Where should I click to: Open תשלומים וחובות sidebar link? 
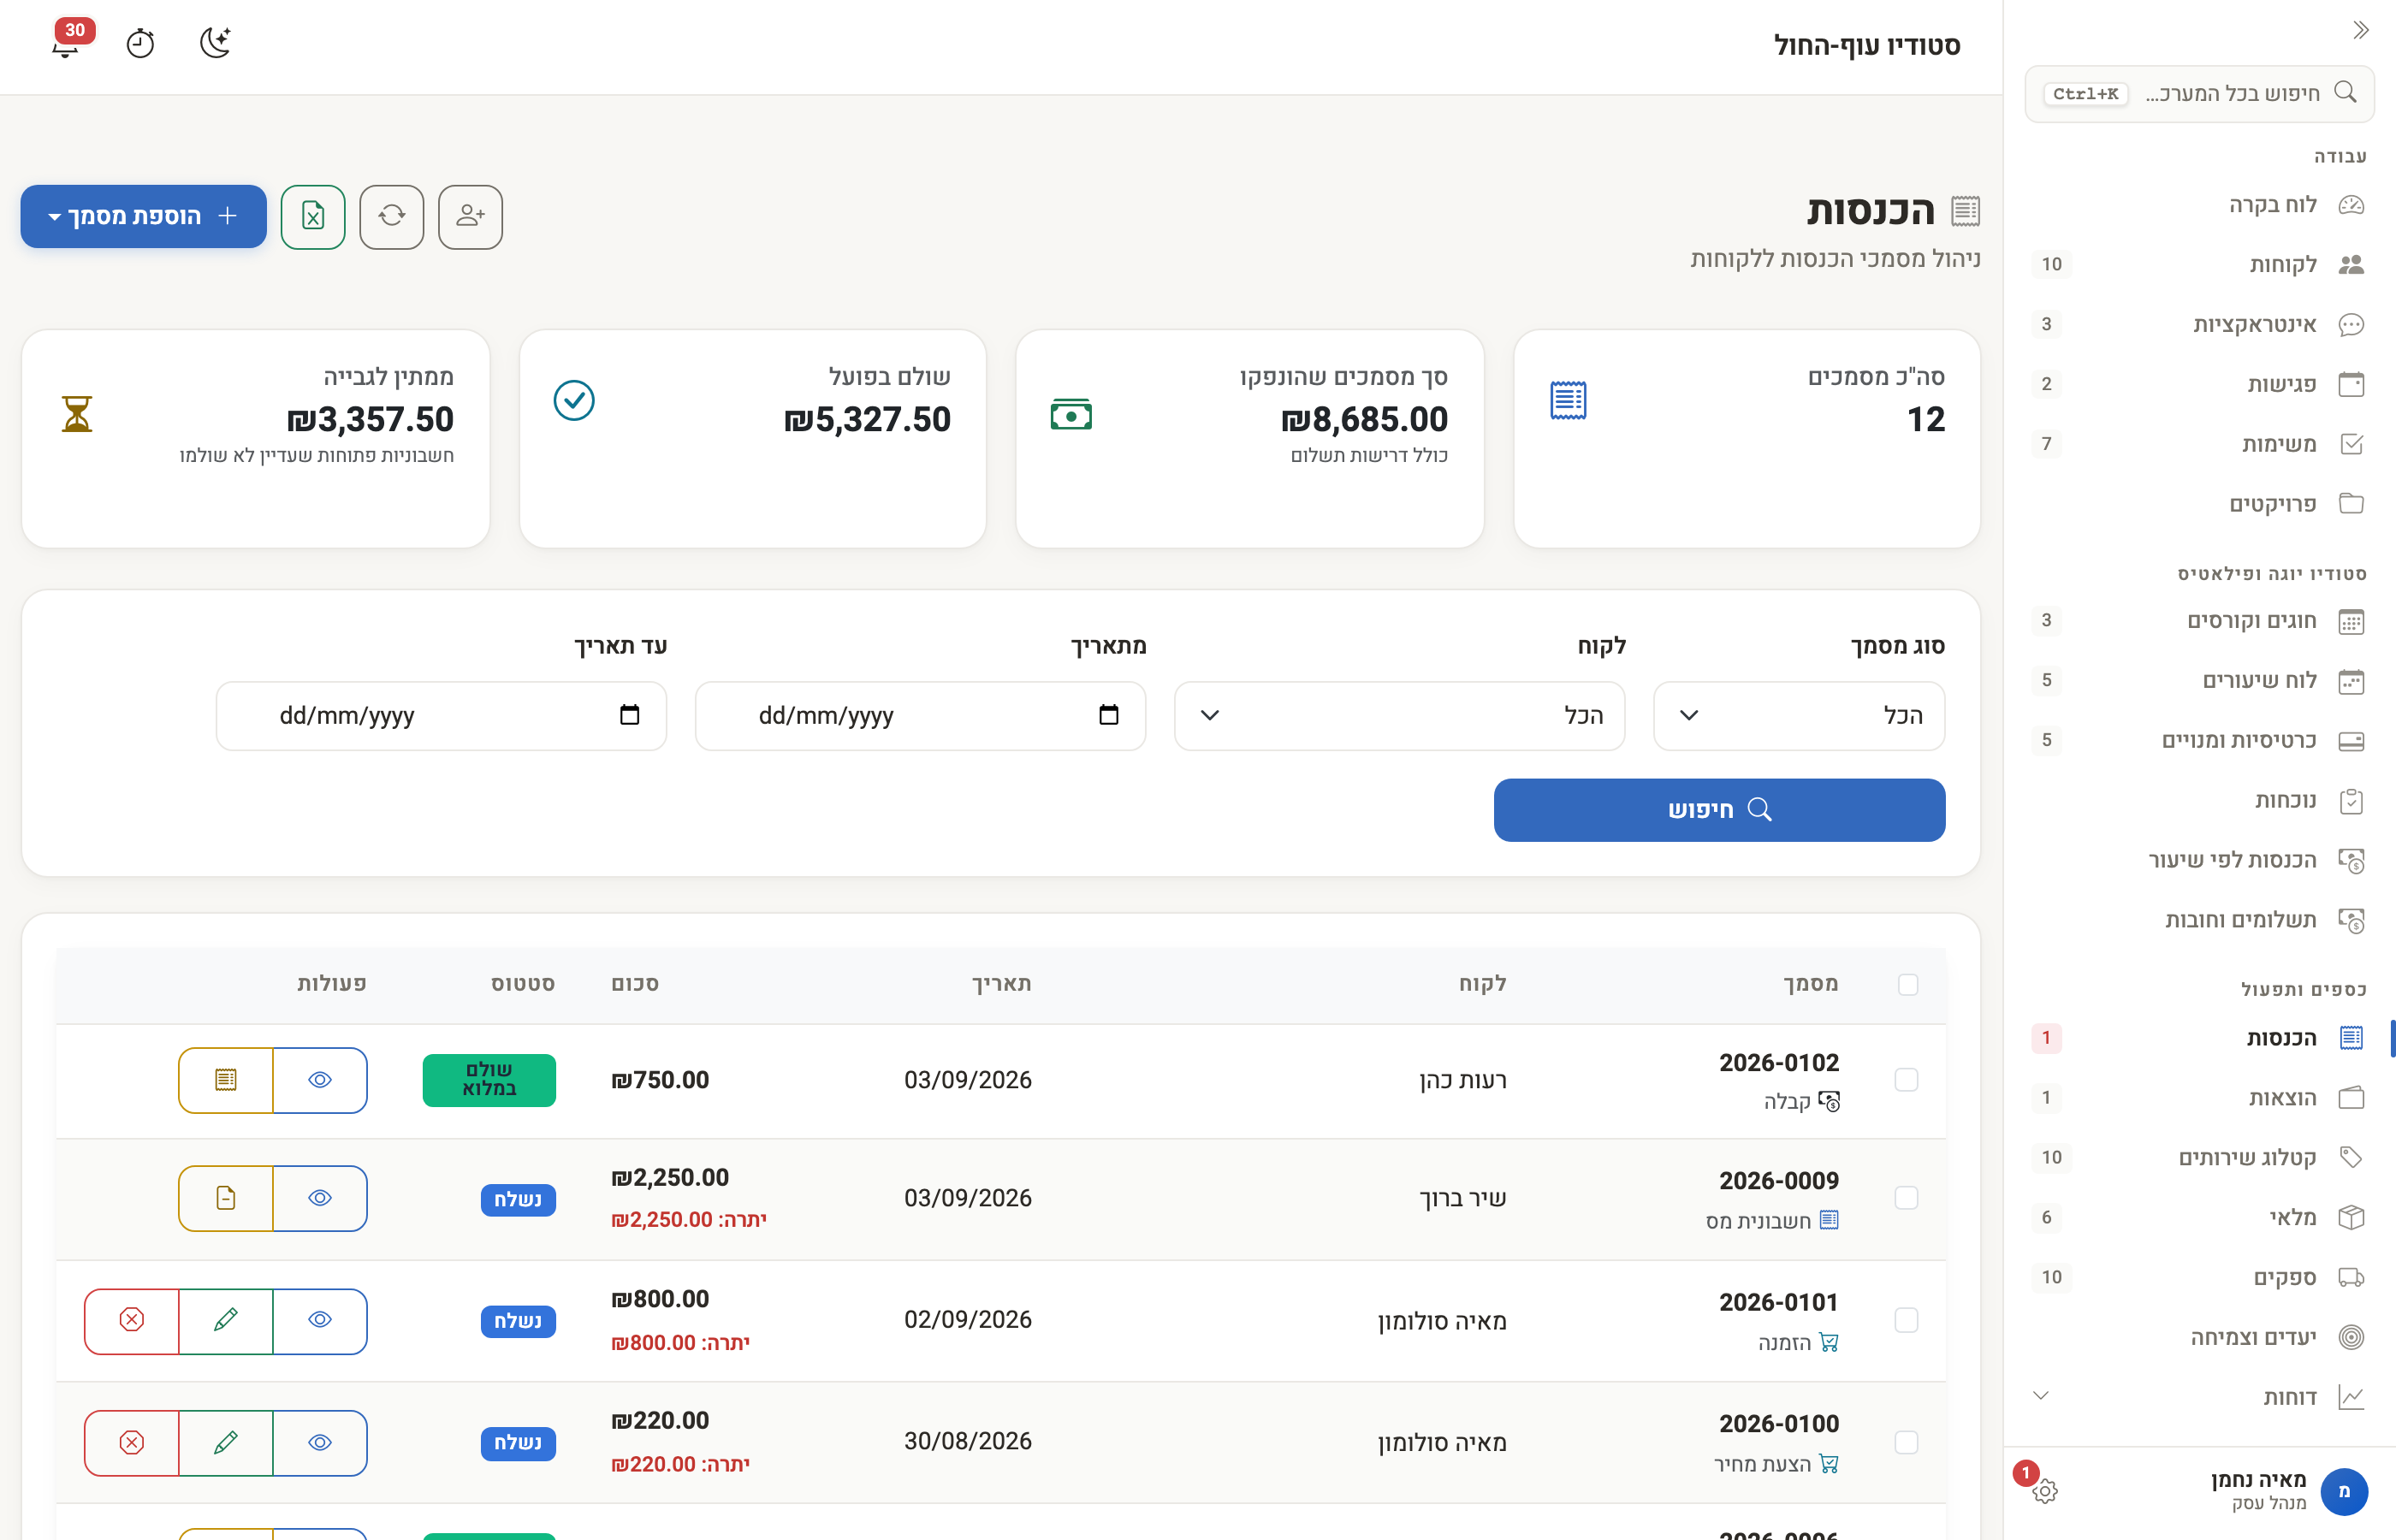point(2198,920)
